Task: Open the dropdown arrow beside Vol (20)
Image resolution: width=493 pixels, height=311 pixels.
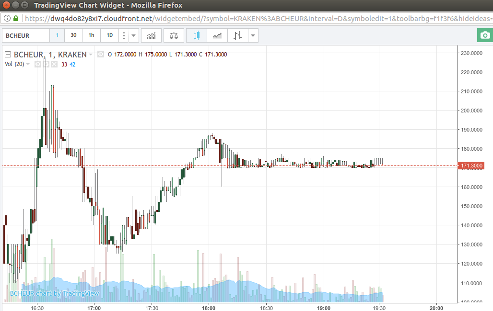Action: (28, 64)
